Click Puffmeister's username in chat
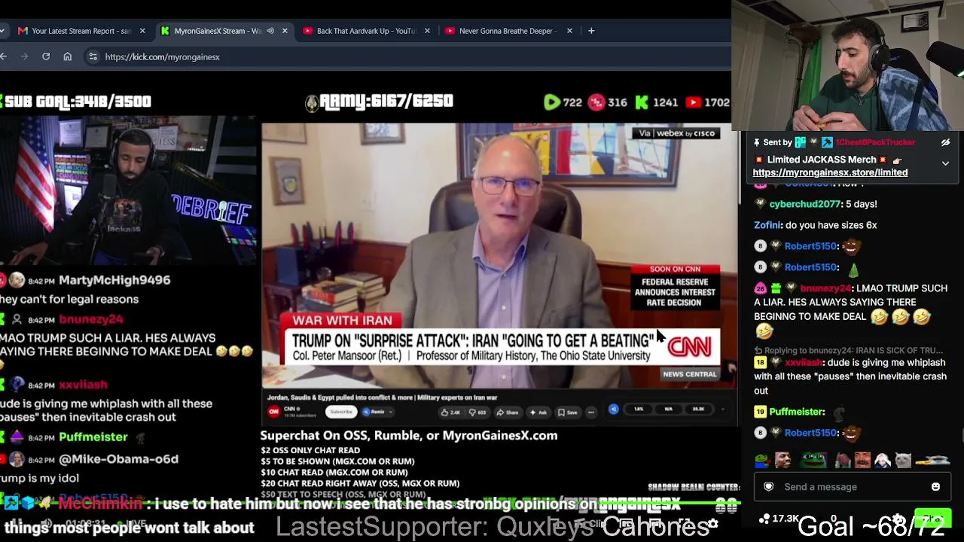The image size is (964, 542). coord(797,412)
